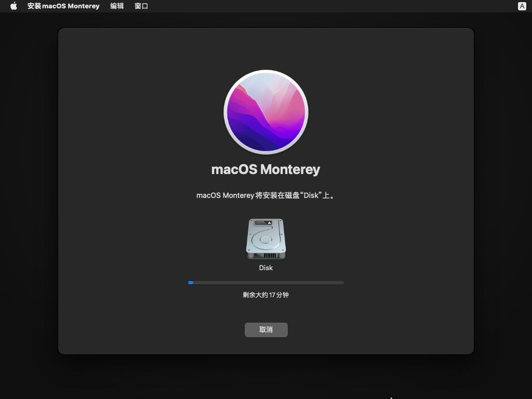532x399 pixels.
Task: Click the macOS Monterey title text
Action: [266, 169]
